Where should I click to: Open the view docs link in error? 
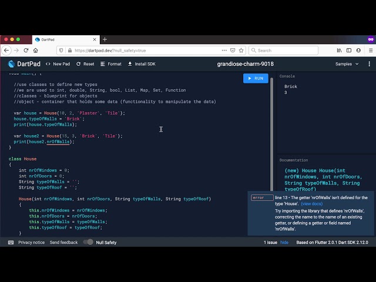311,204
